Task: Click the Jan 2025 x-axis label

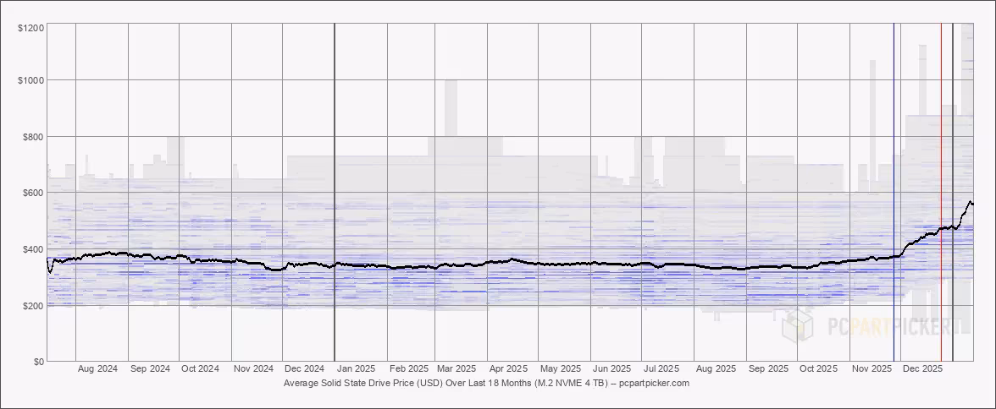Action: [x=356, y=369]
